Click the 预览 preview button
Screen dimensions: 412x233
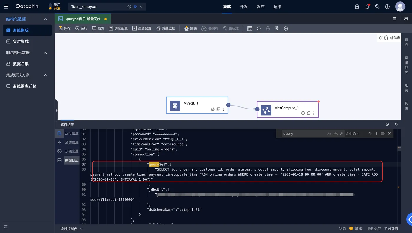pyautogui.click(x=98, y=29)
